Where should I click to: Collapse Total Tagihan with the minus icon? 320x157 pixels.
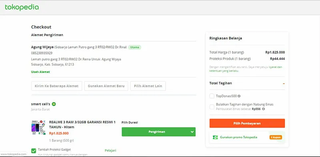284,83
